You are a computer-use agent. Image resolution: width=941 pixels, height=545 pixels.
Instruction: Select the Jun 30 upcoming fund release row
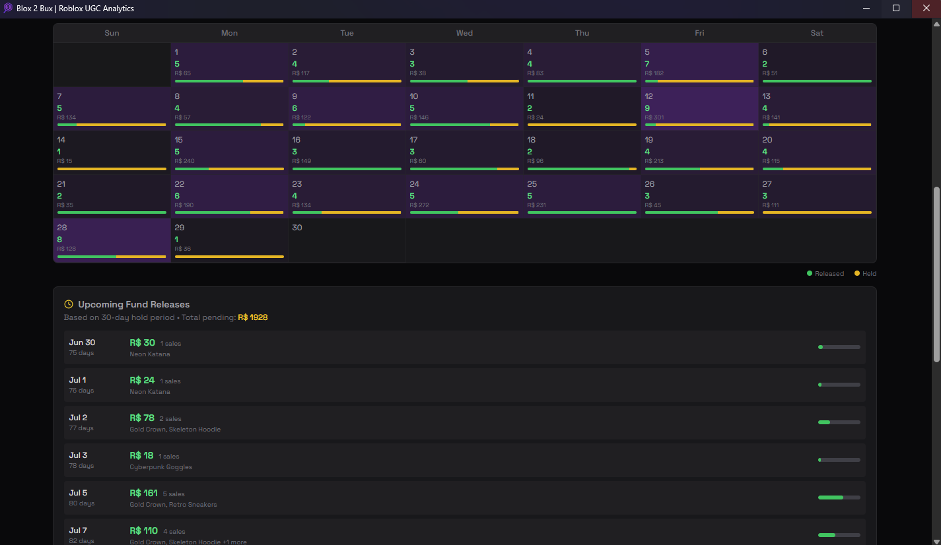tap(462, 347)
